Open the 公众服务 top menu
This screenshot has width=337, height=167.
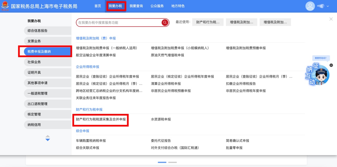[157, 6]
